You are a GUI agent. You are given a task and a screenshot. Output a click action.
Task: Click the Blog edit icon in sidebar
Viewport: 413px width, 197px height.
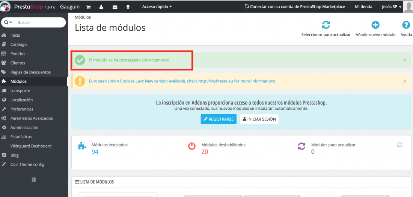tap(4, 155)
